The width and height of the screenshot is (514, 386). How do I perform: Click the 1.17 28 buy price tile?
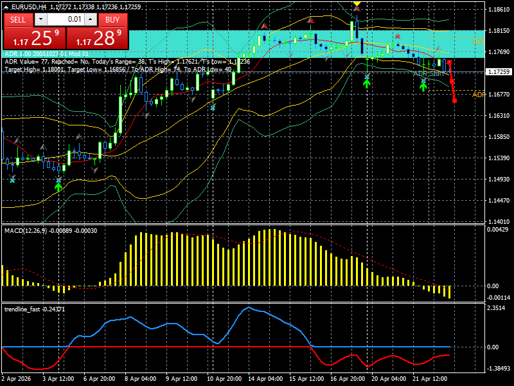click(97, 38)
